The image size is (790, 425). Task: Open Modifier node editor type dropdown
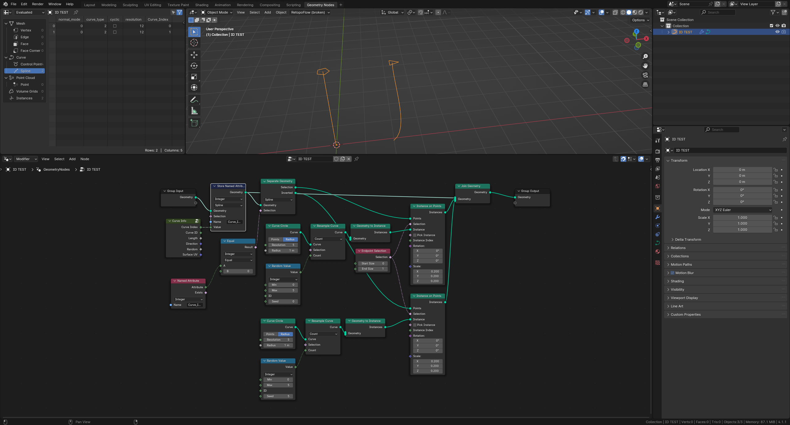(x=27, y=159)
